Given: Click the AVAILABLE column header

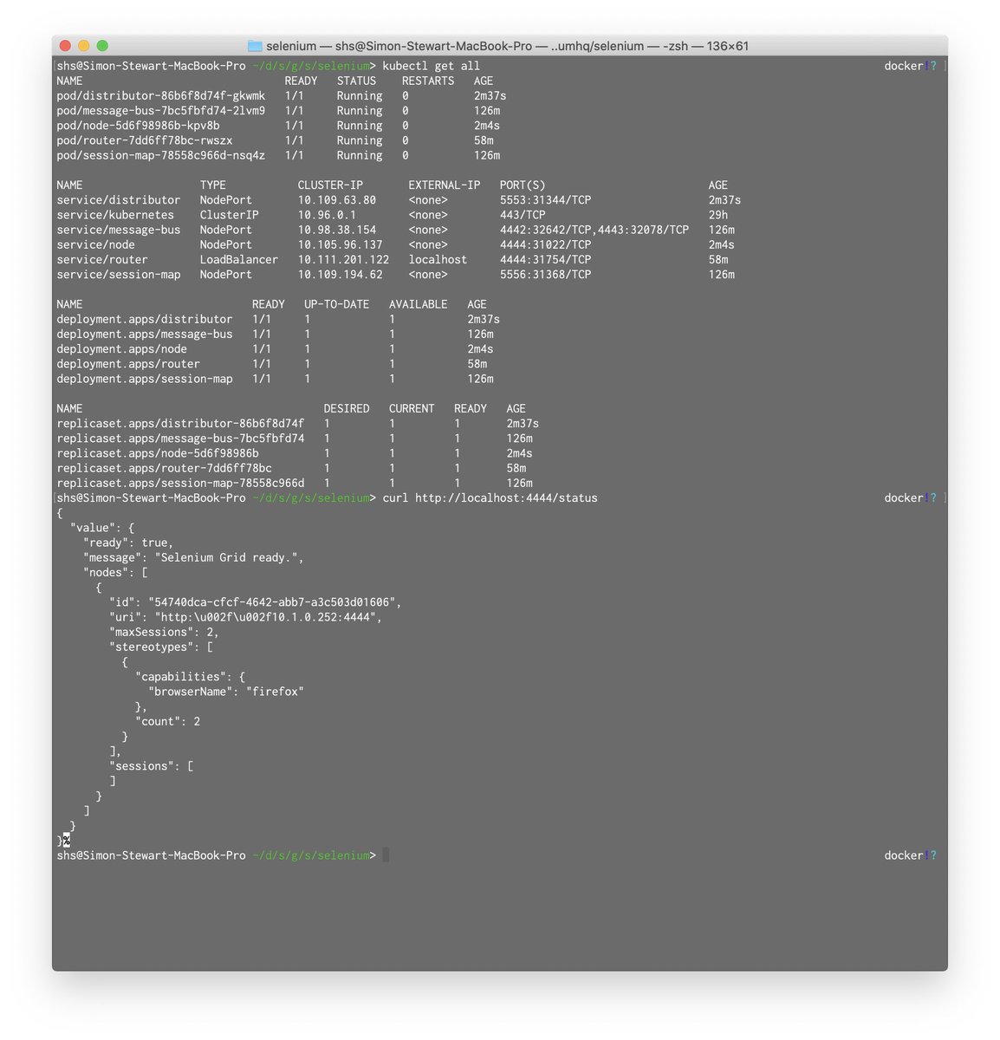Looking at the screenshot, I should (419, 304).
